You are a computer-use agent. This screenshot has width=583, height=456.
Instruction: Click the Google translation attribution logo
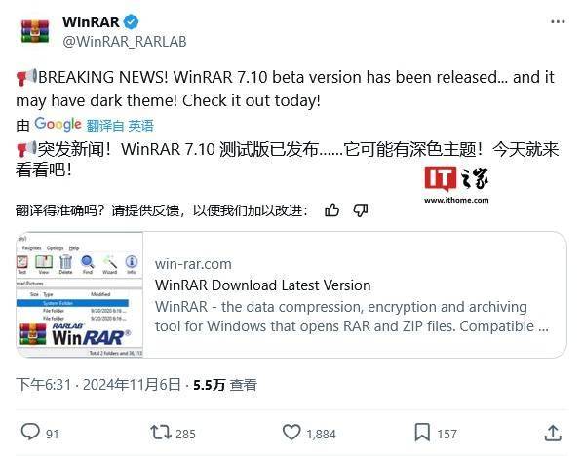click(58, 124)
